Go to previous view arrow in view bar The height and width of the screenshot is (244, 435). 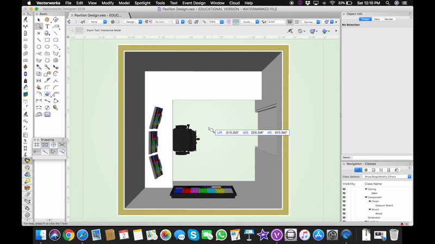[x=70, y=22]
